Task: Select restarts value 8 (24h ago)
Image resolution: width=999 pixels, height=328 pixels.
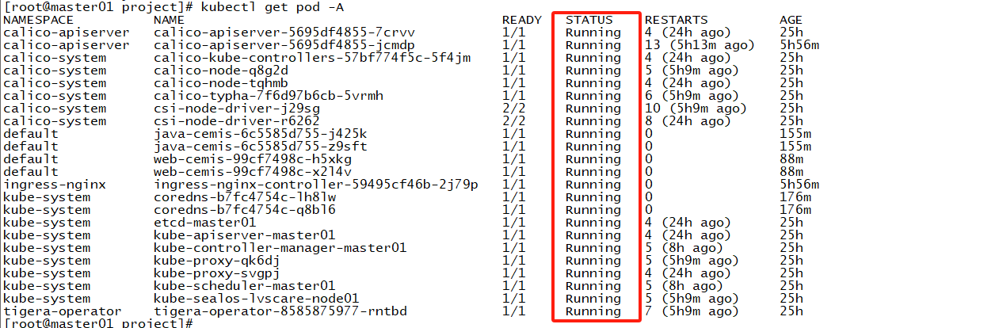Action: 688,121
